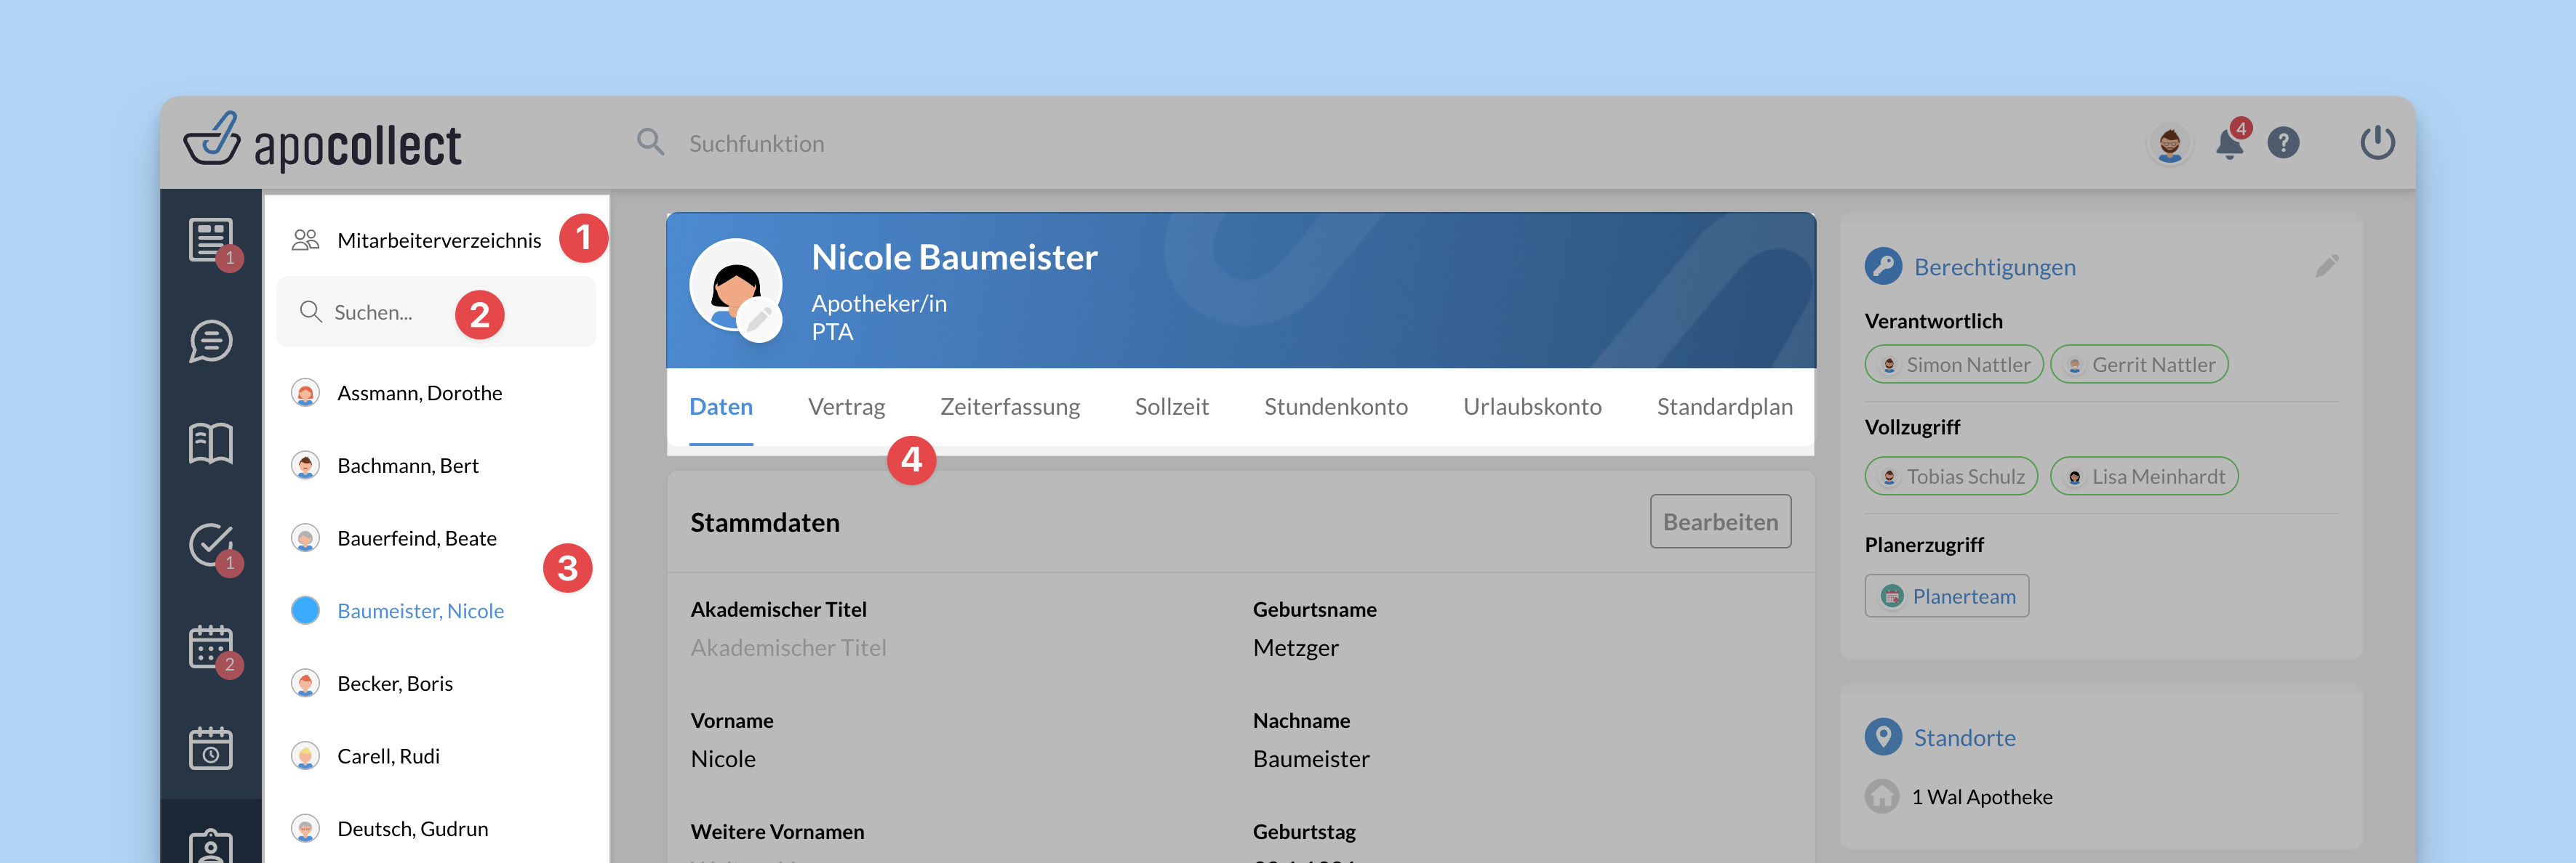Open the Stundenkonto tab

click(1336, 407)
